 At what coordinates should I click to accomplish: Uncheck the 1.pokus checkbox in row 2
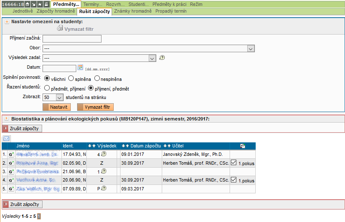pos(234,163)
